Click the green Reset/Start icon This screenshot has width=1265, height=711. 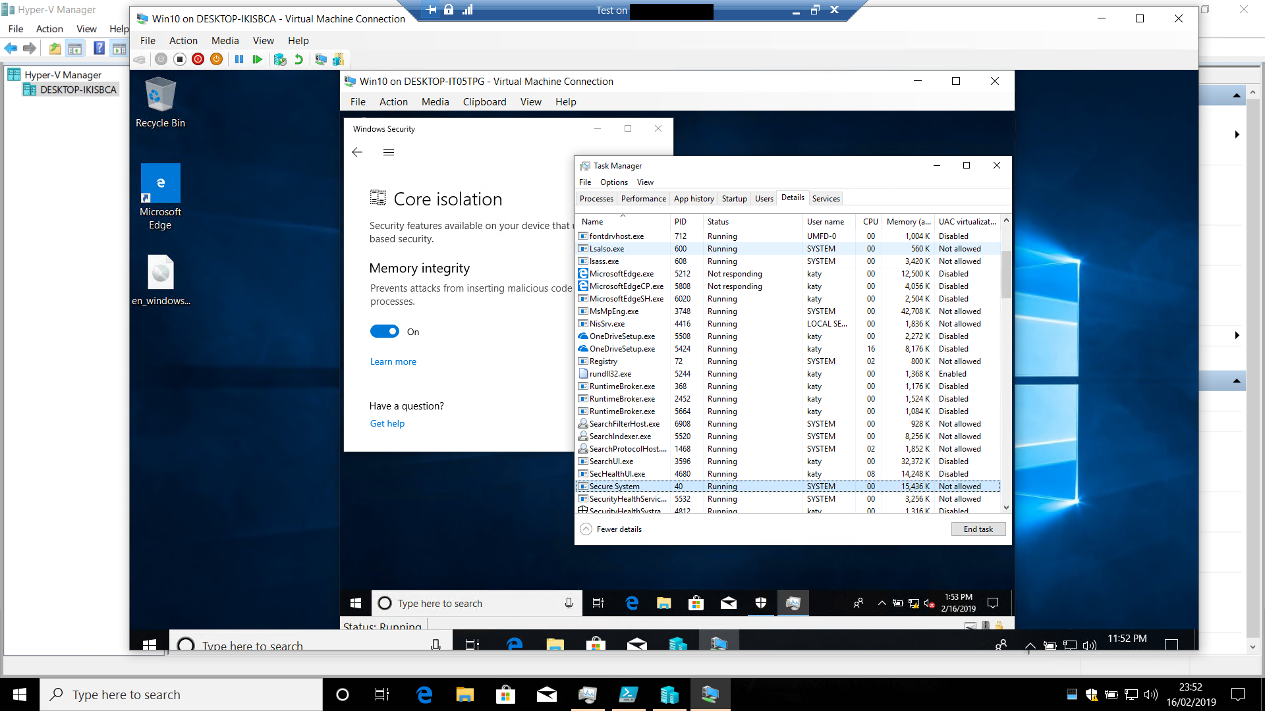[x=258, y=59]
